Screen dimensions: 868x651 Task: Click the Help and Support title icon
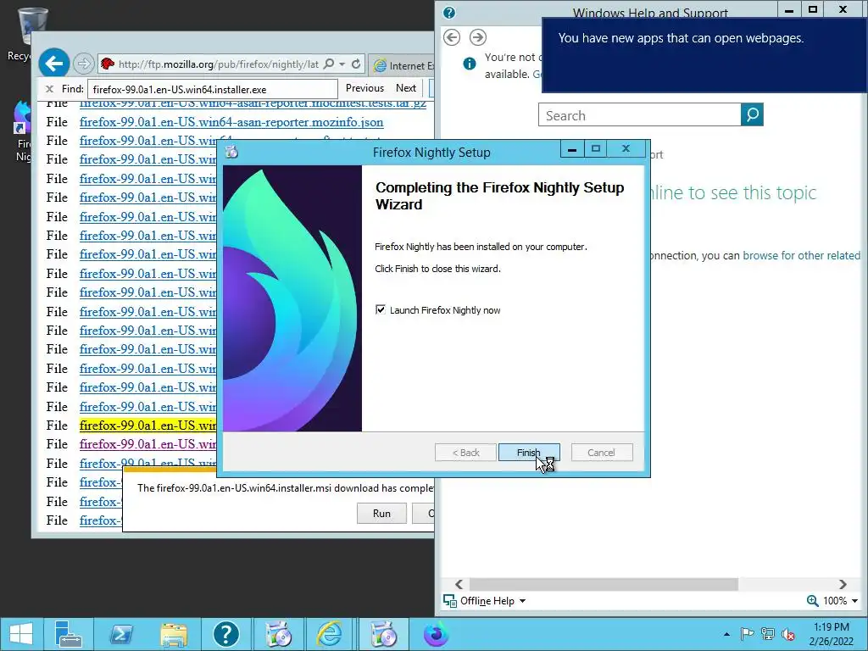coord(449,12)
